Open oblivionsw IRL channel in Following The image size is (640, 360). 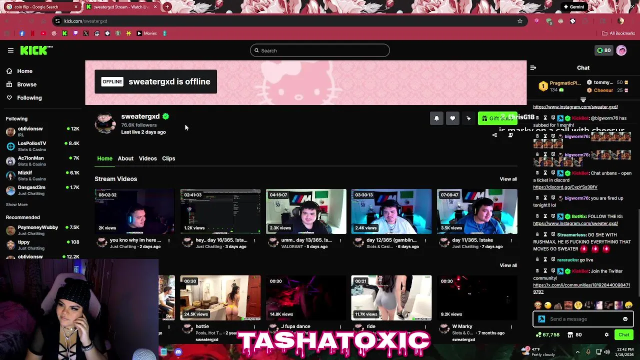click(42, 131)
